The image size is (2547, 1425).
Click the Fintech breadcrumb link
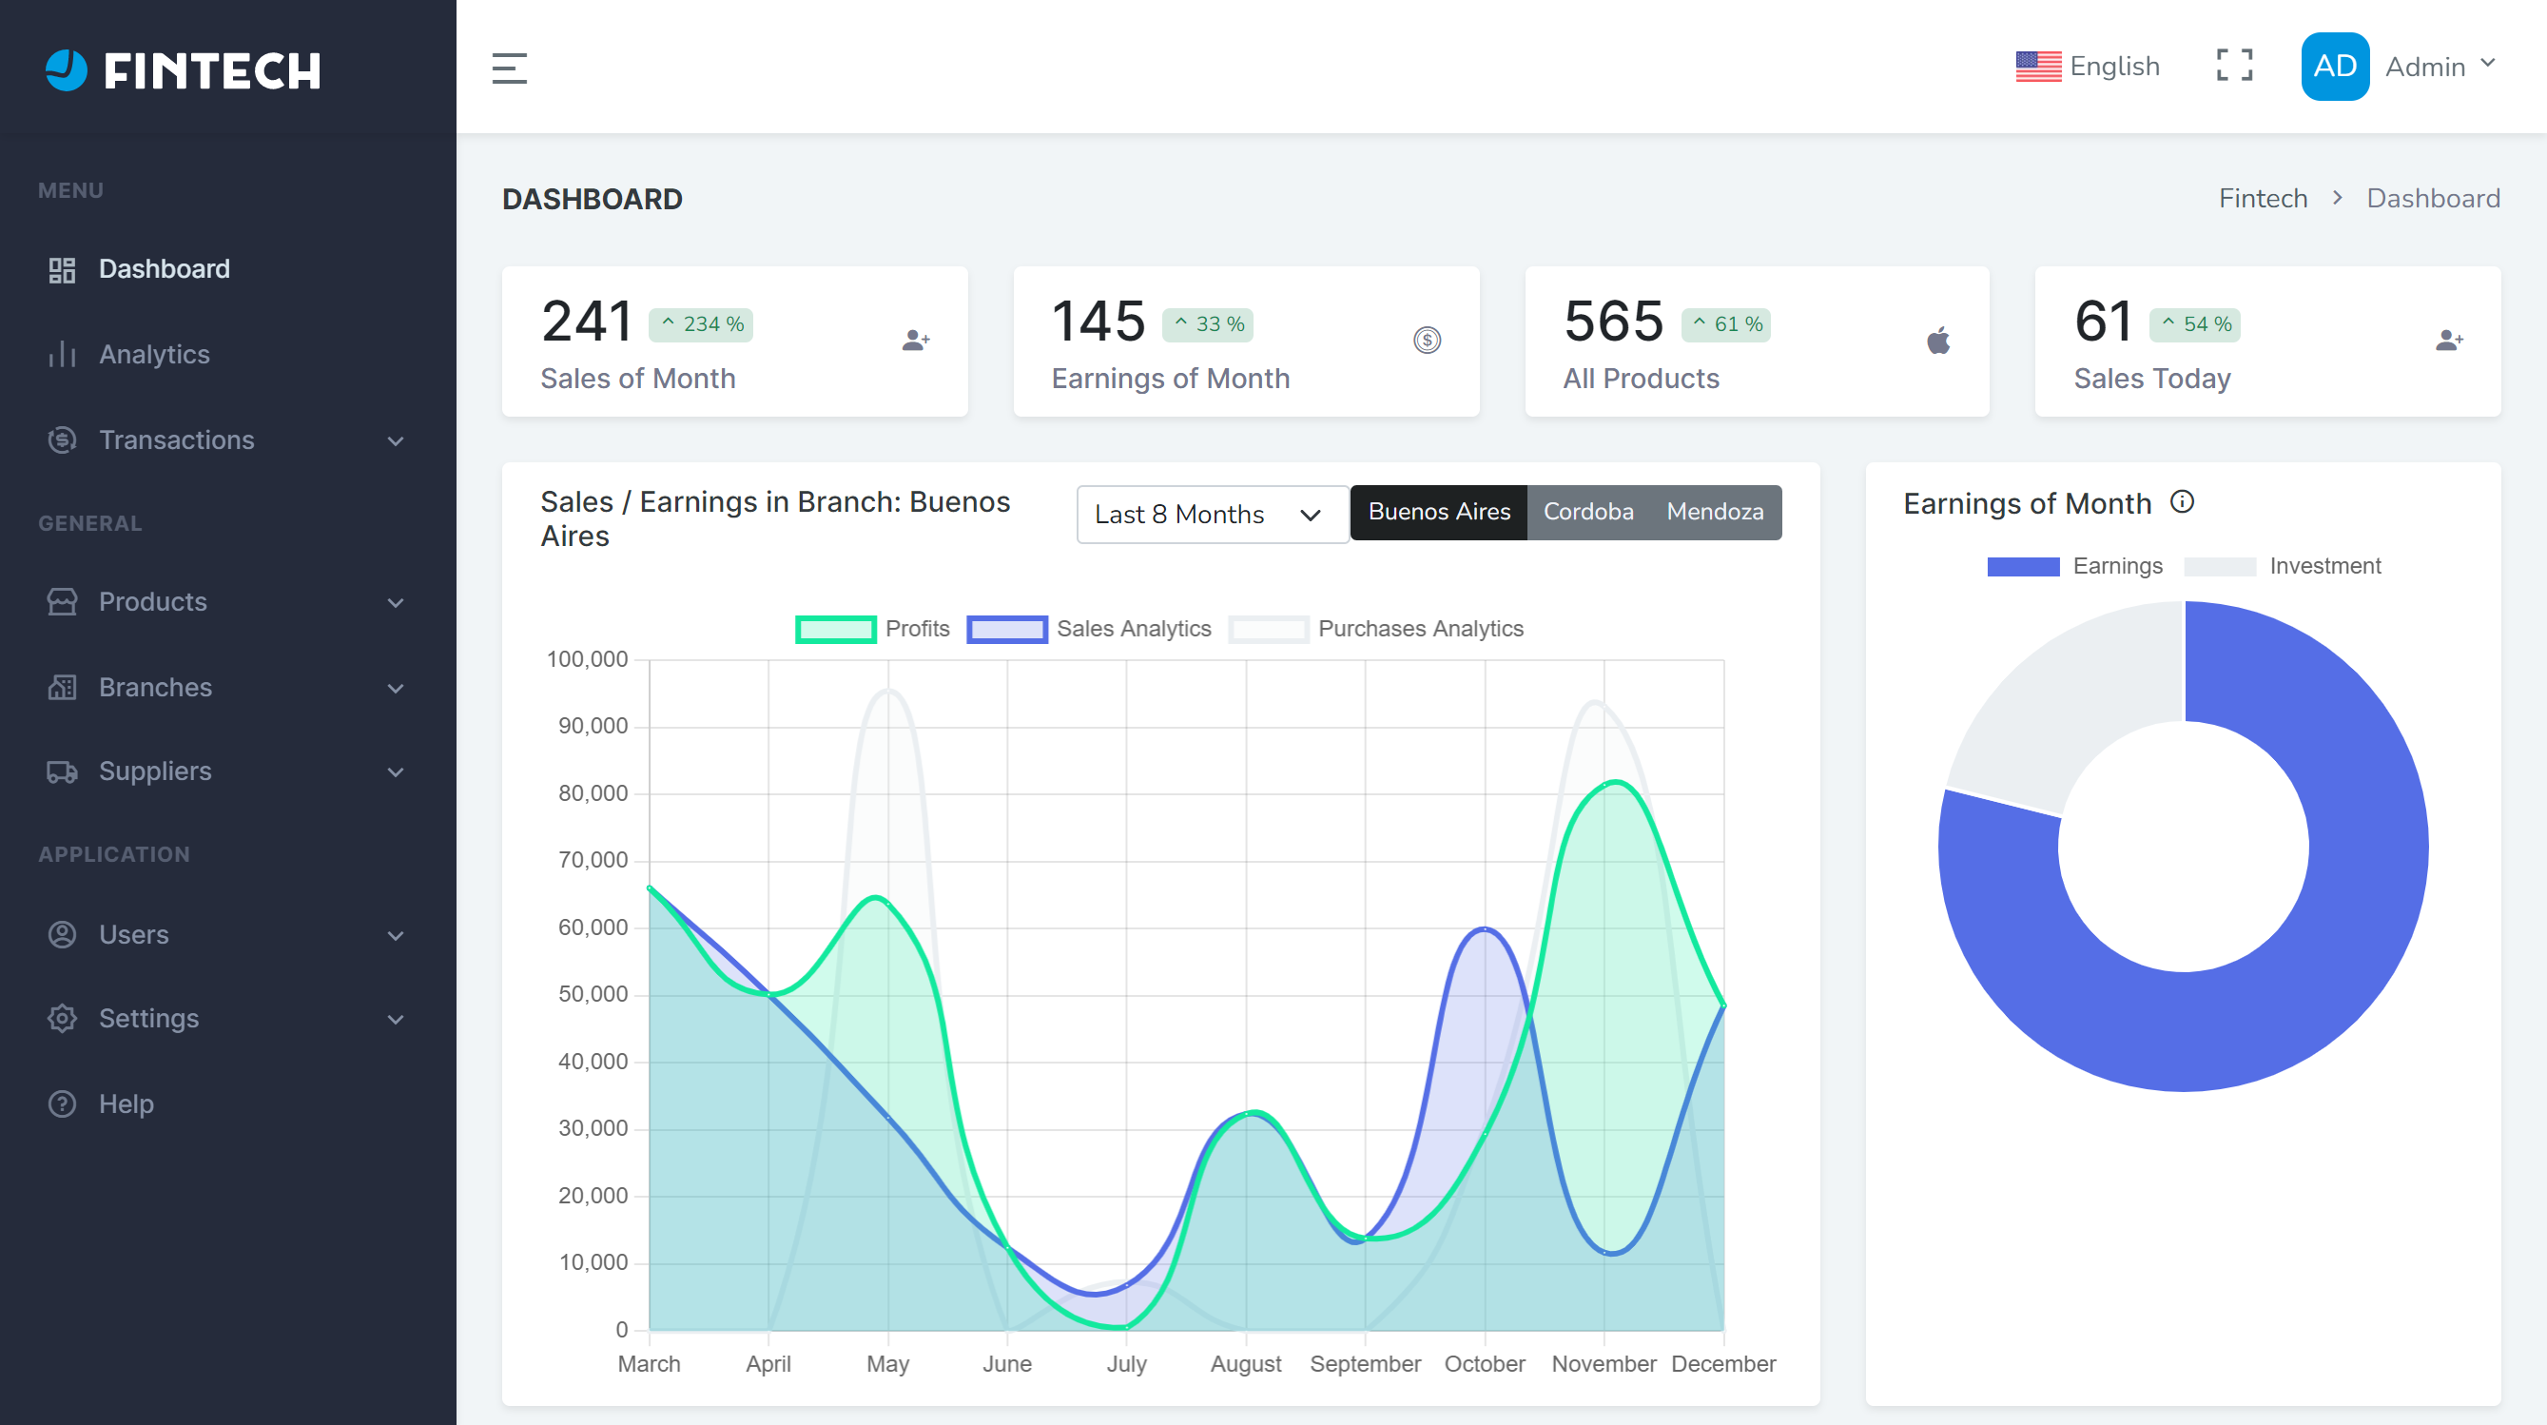click(2263, 199)
